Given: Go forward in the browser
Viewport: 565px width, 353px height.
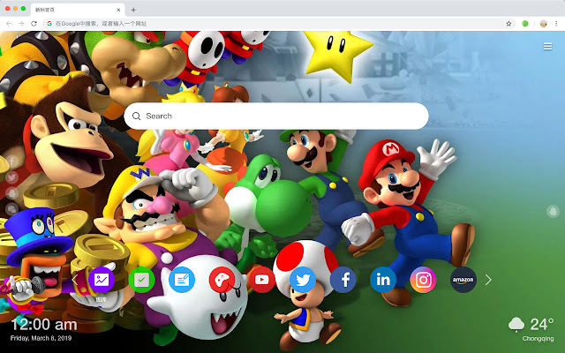Looking at the screenshot, I should point(21,24).
